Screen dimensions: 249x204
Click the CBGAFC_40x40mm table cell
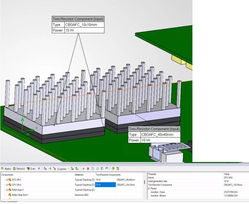[x=126, y=180]
